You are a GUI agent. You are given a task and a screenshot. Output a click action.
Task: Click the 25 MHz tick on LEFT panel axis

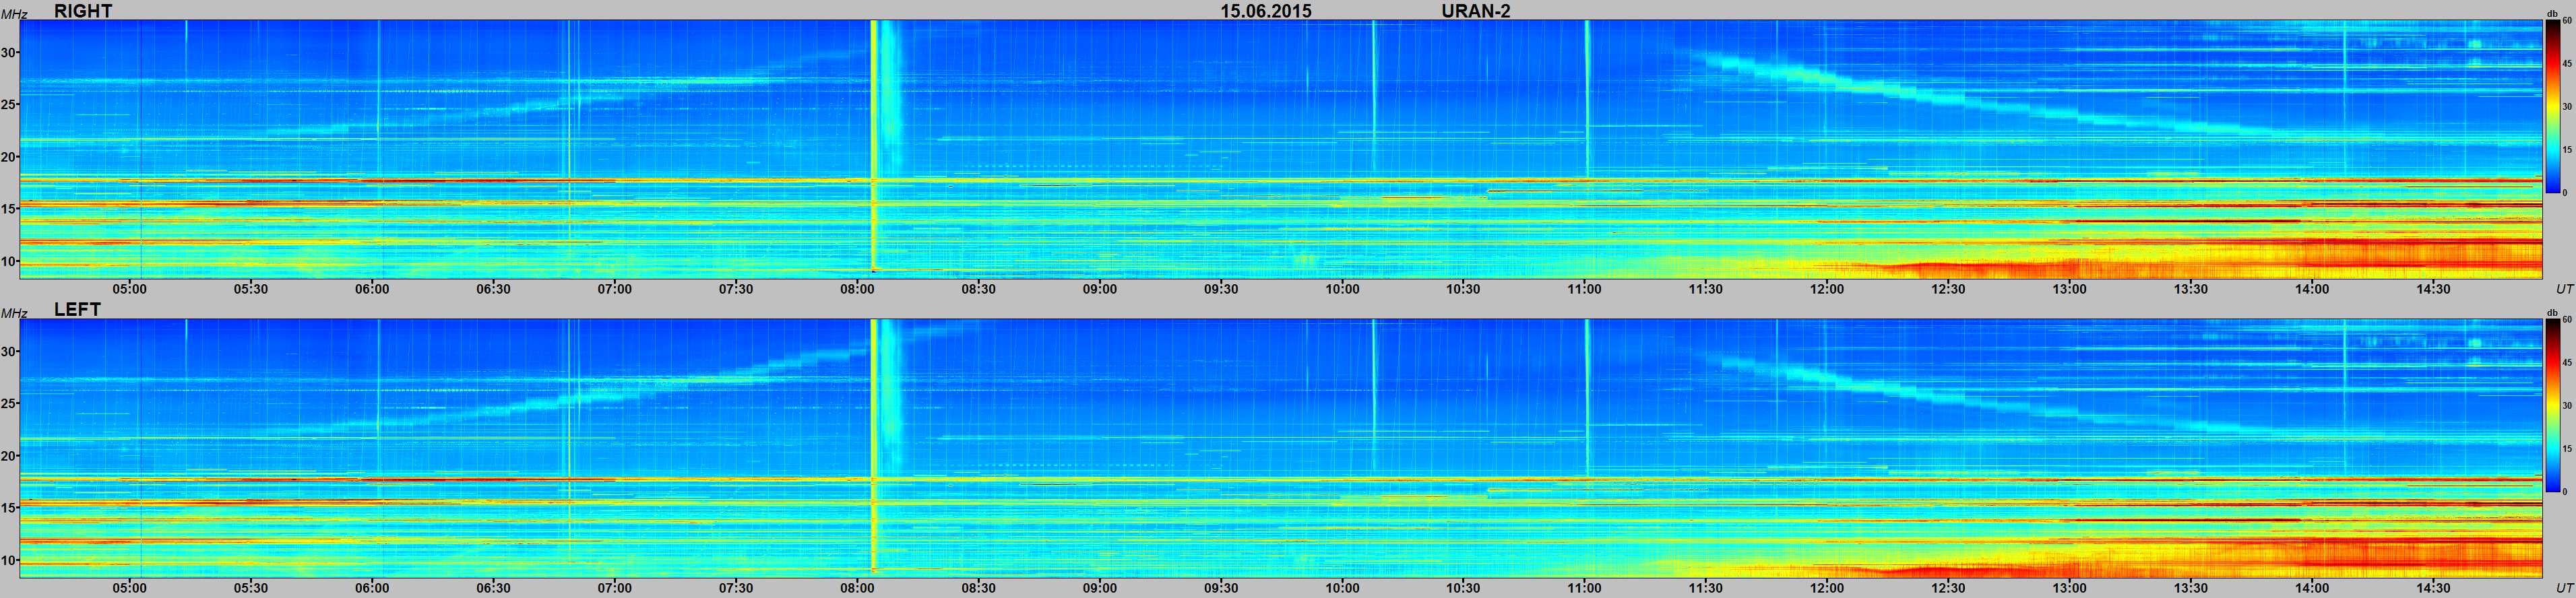[8, 404]
